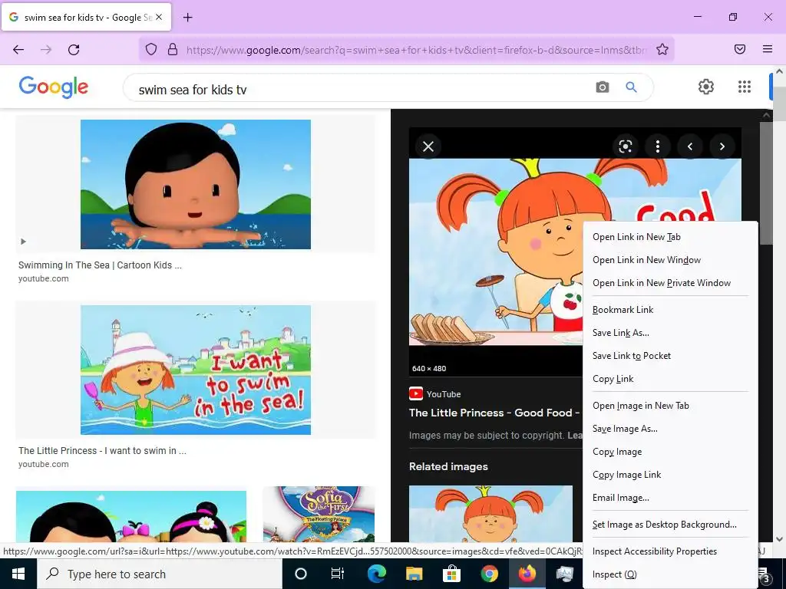786x589 pixels.
Task: Open Microsoft Store from the taskbar
Action: (x=451, y=574)
